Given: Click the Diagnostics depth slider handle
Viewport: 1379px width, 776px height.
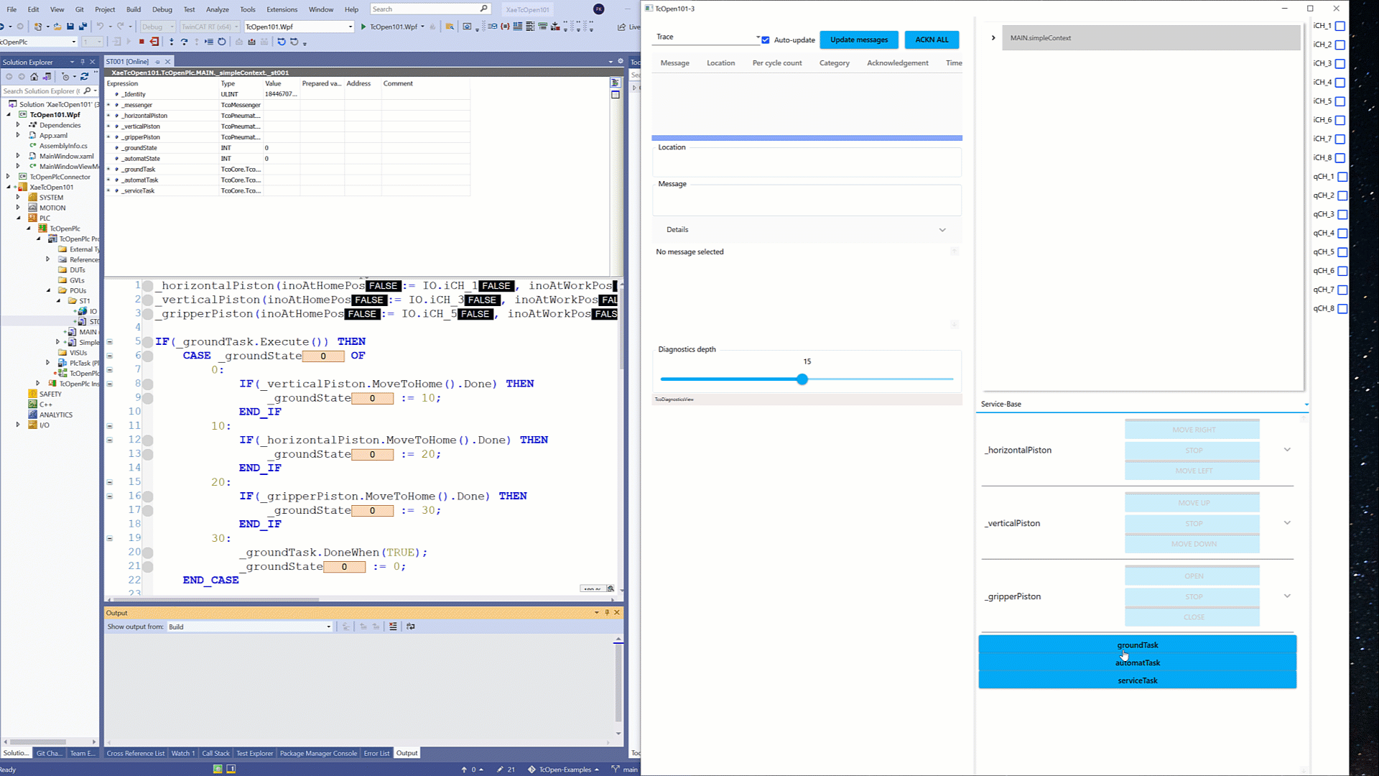Looking at the screenshot, I should click(x=802, y=379).
